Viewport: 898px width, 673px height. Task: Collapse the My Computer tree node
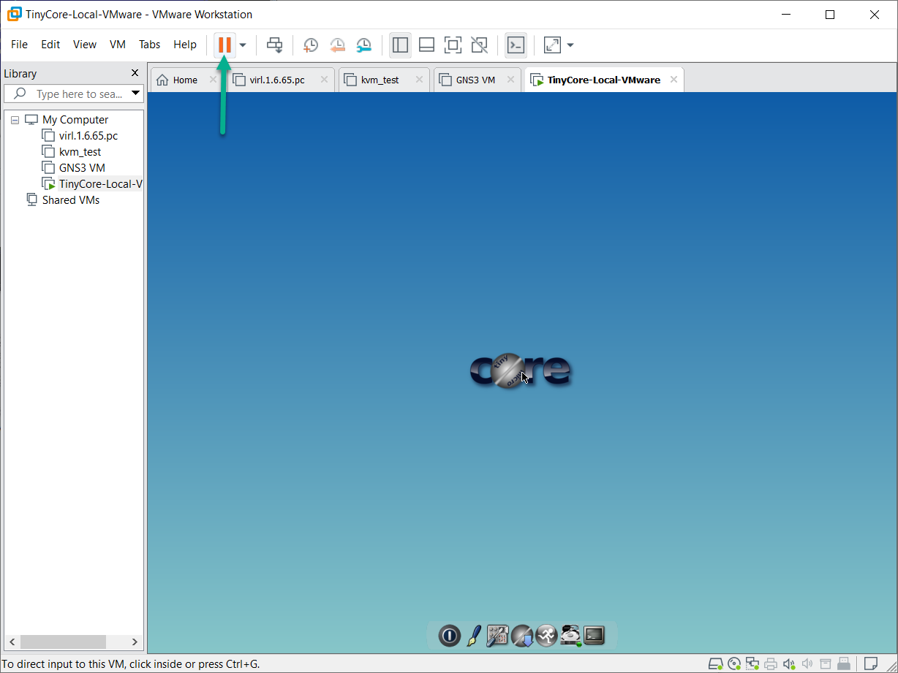pyautogui.click(x=15, y=120)
